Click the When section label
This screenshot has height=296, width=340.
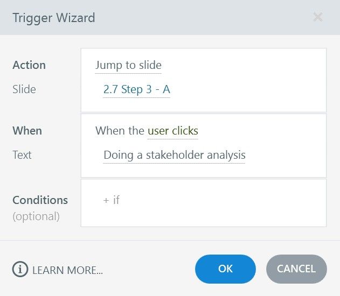tap(27, 131)
